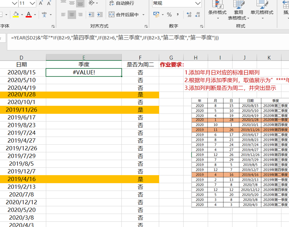Expand the 合并后居中 dropdown arrow
The width and height of the screenshot is (289, 227).
point(143,14)
